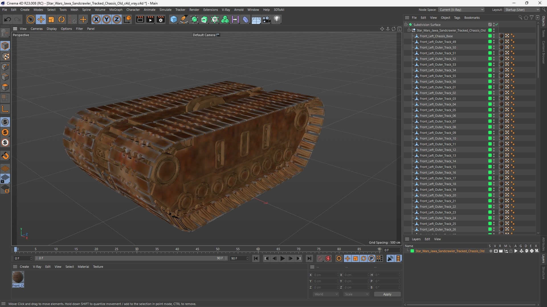This screenshot has height=307, width=547.
Task: Open the MoGraph menu
Action: (x=116, y=10)
